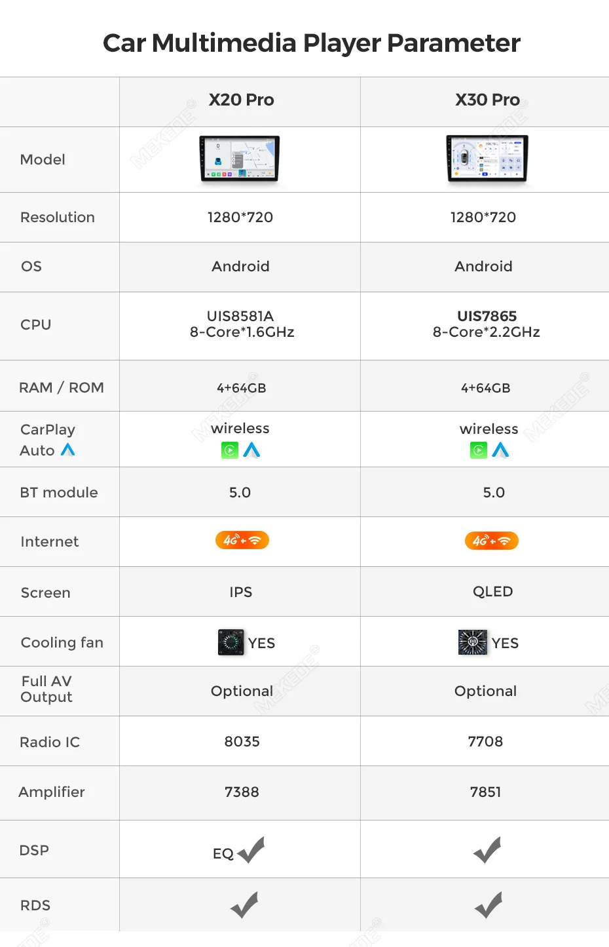Click the Android Auto icon under X20 Pro

pos(251,450)
